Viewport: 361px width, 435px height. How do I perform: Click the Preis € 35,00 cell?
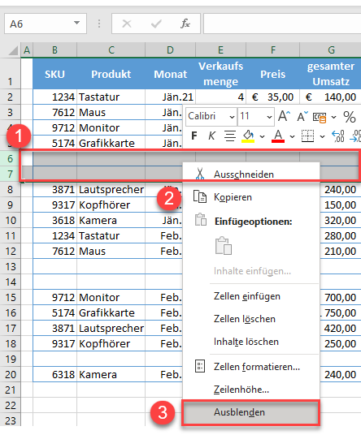272,97
